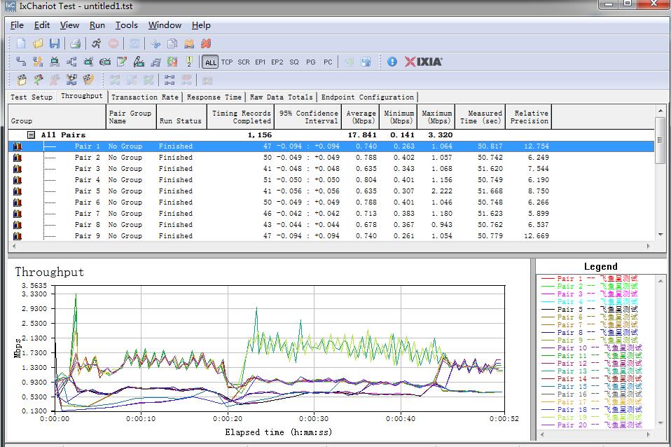Click the Average (Mbps) column header
671x447 pixels.
click(x=361, y=116)
